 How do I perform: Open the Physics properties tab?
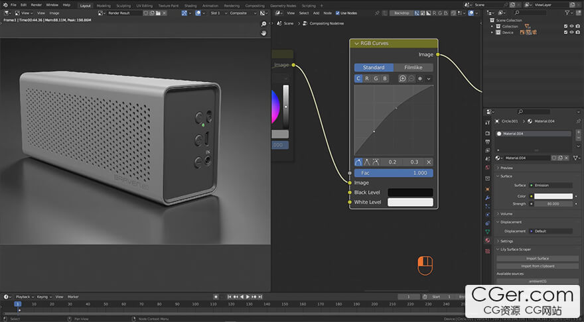tap(488, 215)
